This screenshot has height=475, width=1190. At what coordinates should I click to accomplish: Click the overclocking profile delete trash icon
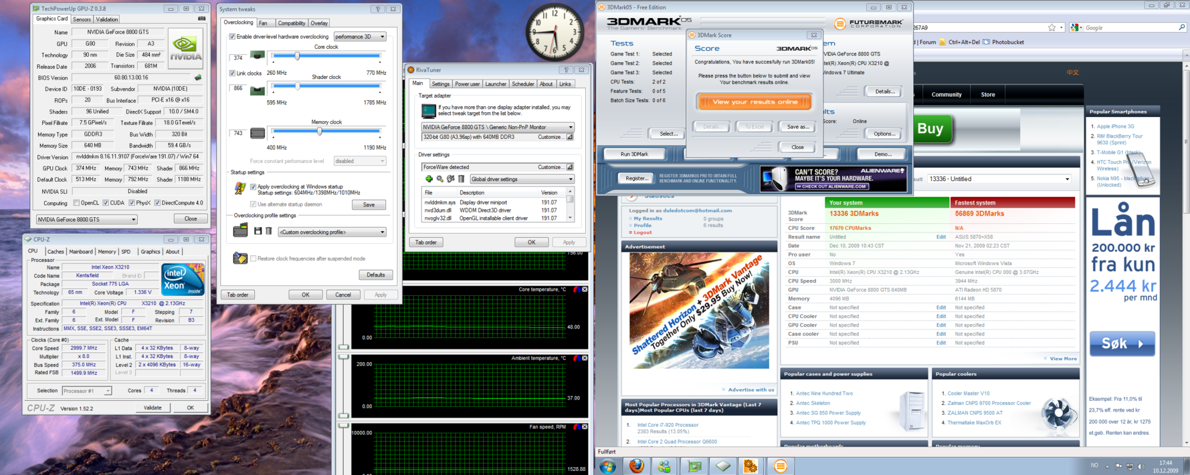[x=269, y=231]
